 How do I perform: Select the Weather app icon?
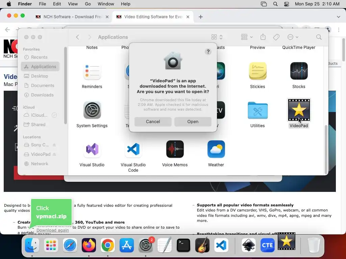tap(216, 149)
